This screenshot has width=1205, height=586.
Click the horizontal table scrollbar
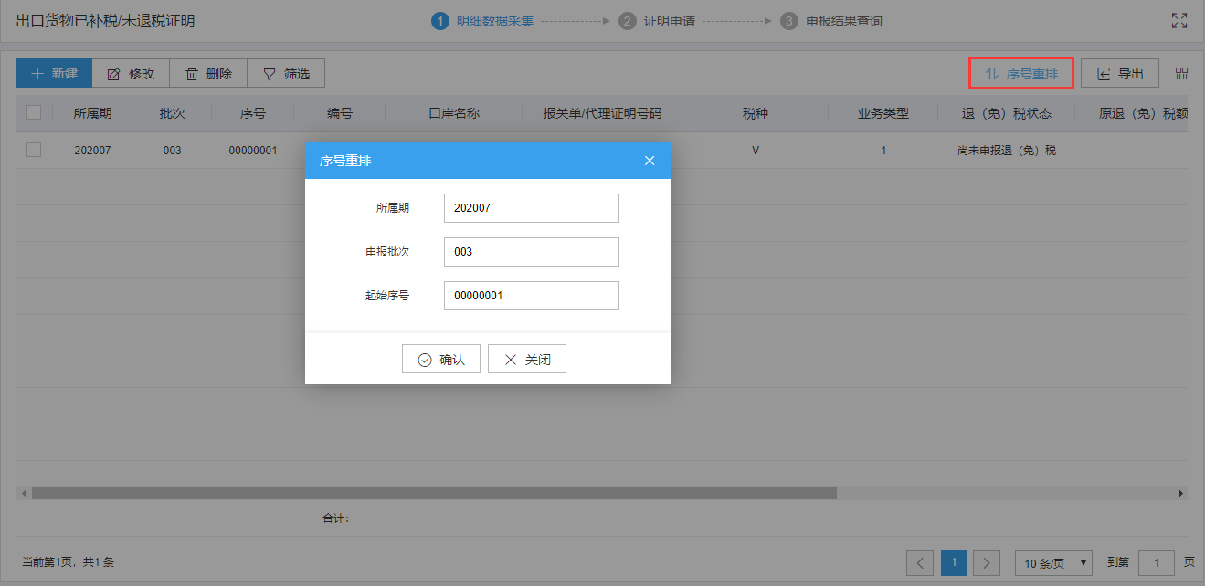pos(434,493)
